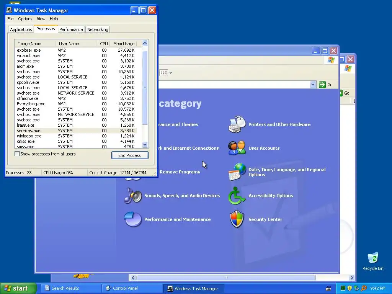Click the horizontal scroll-right arrow in Search Results window
392x294 pixels.
tap(352, 278)
